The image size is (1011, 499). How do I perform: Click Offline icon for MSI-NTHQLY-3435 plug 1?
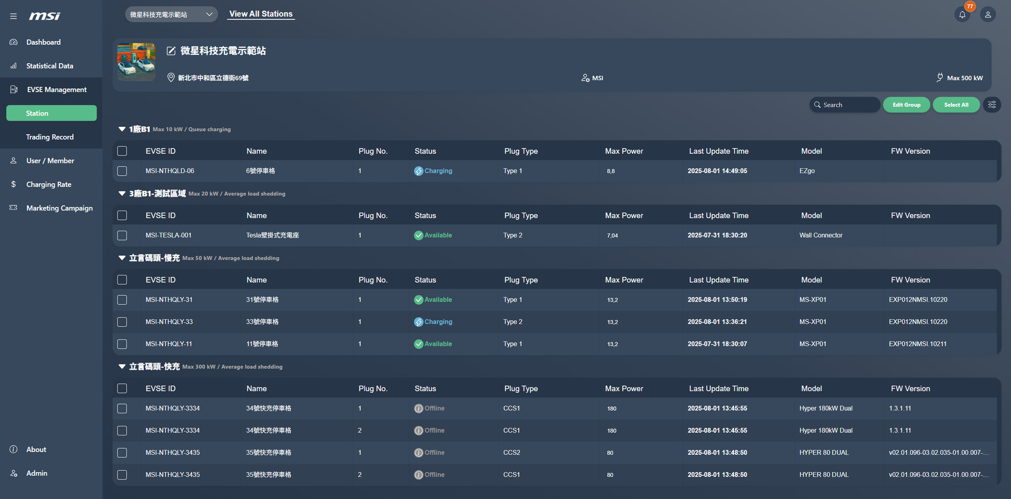pyautogui.click(x=419, y=453)
